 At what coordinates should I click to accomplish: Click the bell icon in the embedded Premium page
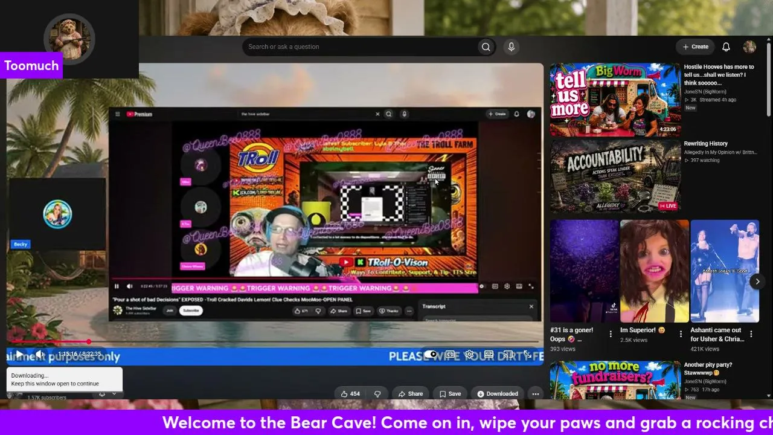(517, 114)
